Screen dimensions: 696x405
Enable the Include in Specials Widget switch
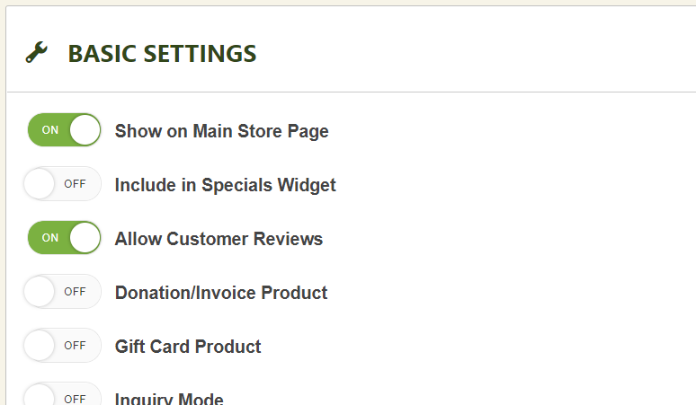coord(63,184)
